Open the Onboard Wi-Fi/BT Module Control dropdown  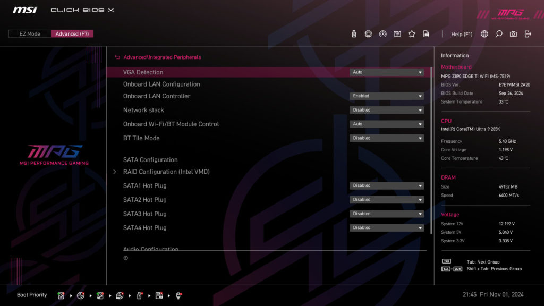(x=386, y=124)
